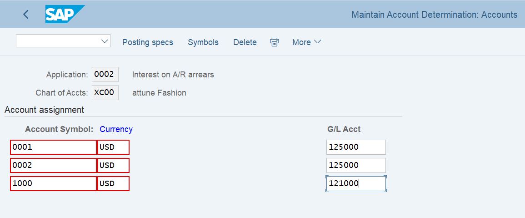Viewport: 525px width, 218px height.
Task: Click the blue Currency column header
Action: coord(116,129)
